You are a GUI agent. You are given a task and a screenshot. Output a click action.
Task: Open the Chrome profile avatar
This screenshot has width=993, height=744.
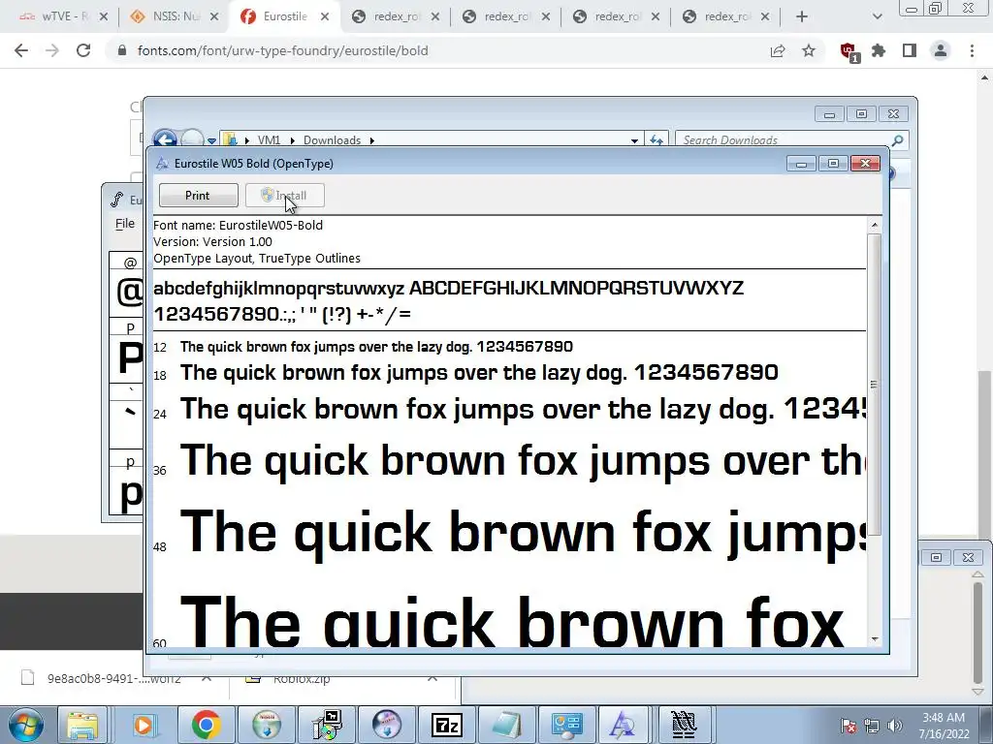coord(941,50)
